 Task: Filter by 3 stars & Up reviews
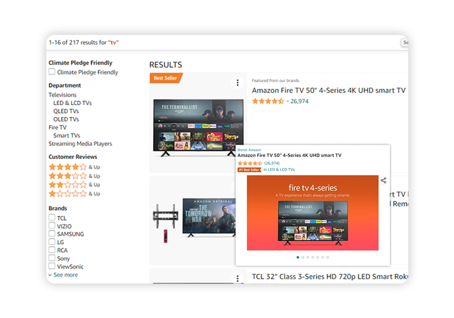click(74, 176)
